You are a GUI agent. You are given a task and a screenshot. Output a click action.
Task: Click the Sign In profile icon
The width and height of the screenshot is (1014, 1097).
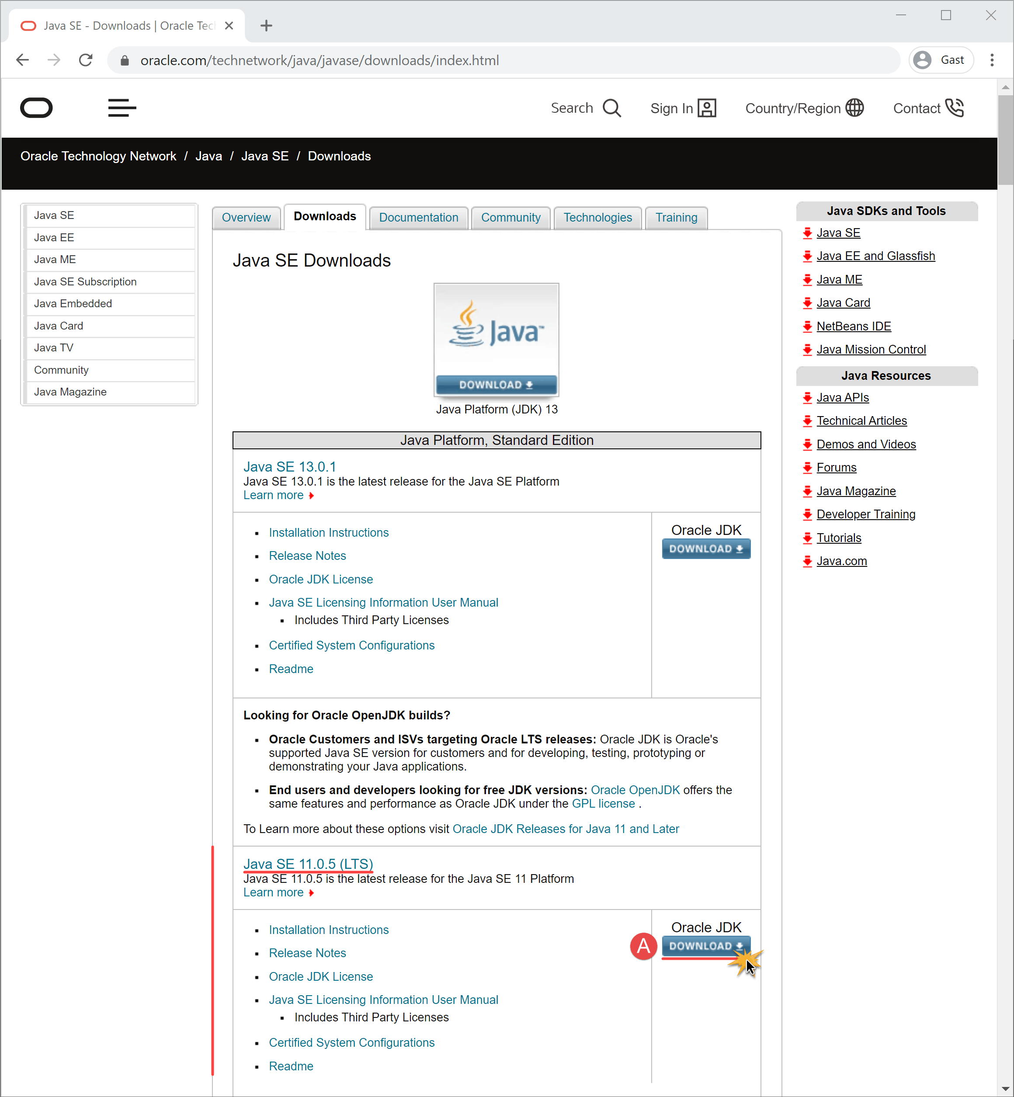707,108
